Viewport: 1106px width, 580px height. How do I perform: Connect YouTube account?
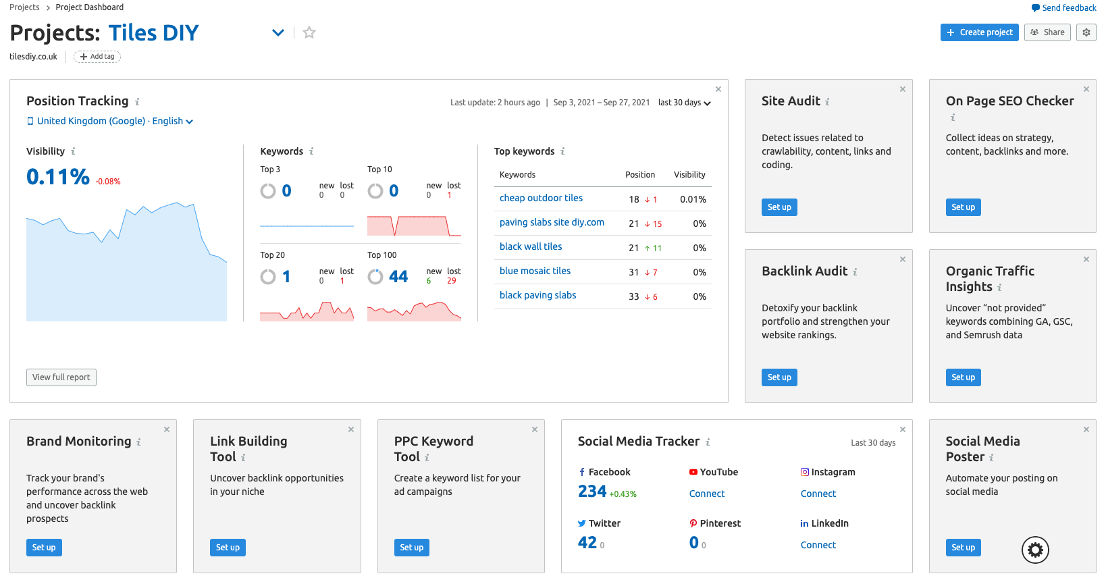pyautogui.click(x=707, y=494)
